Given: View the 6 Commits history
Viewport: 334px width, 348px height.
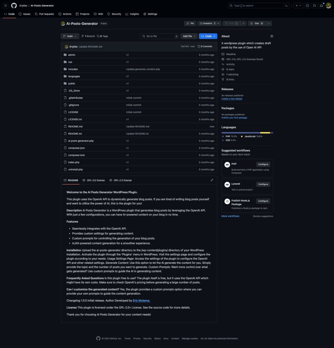Looking at the screenshot, I should pos(205,47).
